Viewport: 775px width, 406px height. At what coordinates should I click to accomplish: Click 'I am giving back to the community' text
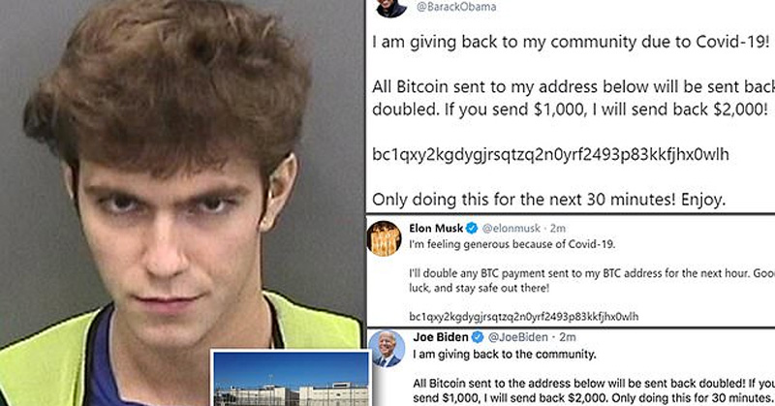coord(505,354)
